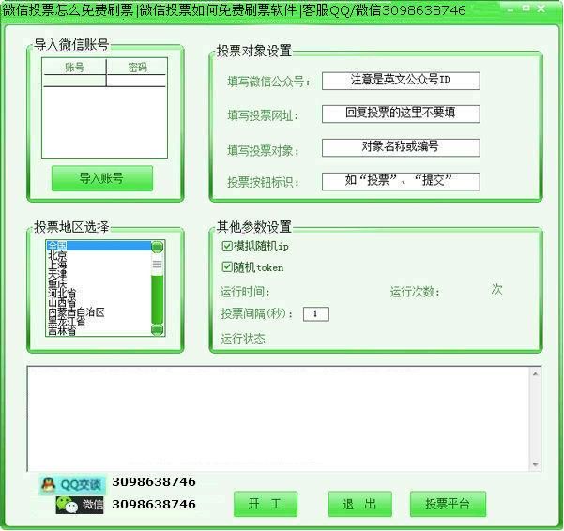Select 山西省 in the region list
564x531 pixels.
[99, 302]
